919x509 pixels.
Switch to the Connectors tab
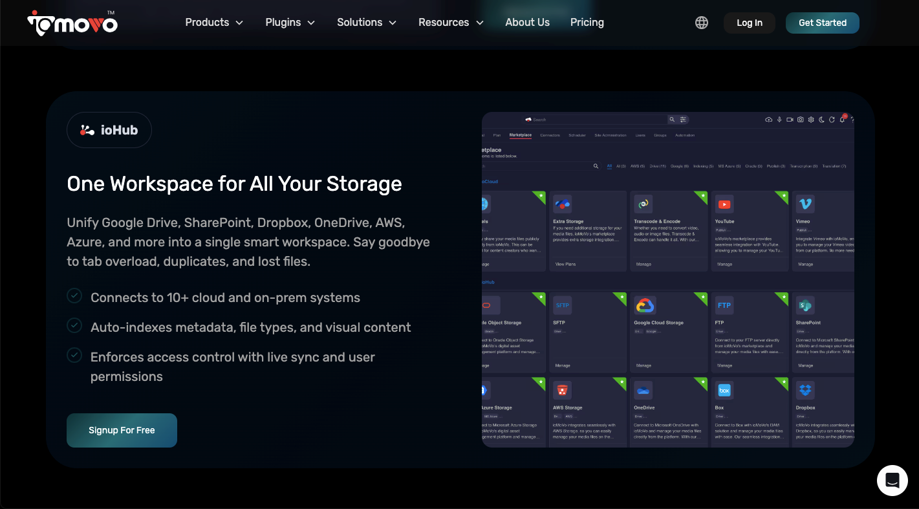point(550,135)
